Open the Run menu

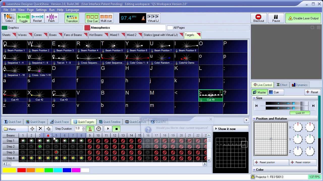point(52,10)
